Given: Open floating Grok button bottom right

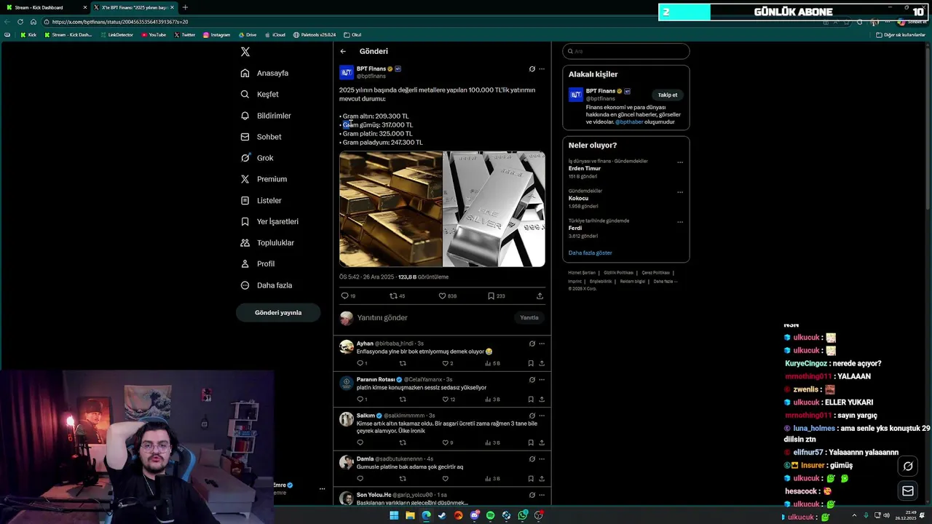Looking at the screenshot, I should tap(908, 466).
